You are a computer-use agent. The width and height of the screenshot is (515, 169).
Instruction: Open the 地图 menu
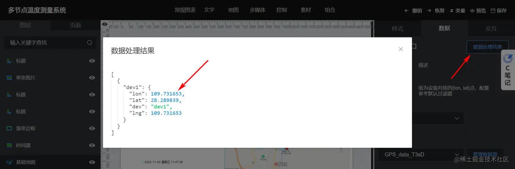pos(233,10)
